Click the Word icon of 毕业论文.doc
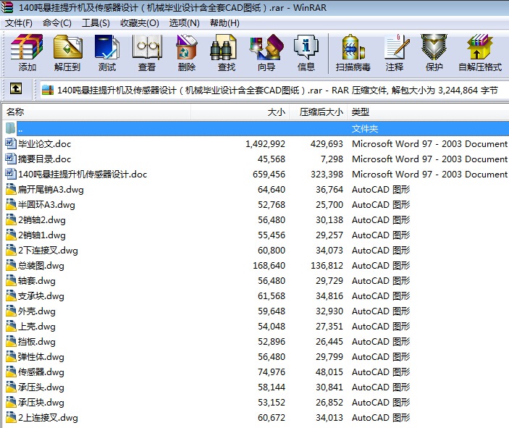The width and height of the screenshot is (509, 428). pos(10,143)
